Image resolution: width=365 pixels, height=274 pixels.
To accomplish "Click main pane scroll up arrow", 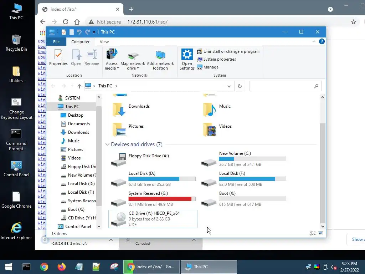I will [x=323, y=97].
